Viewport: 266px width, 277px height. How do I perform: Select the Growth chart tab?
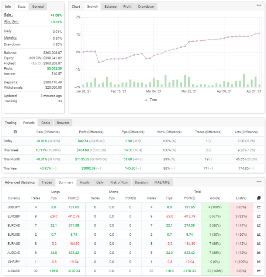(92, 7)
